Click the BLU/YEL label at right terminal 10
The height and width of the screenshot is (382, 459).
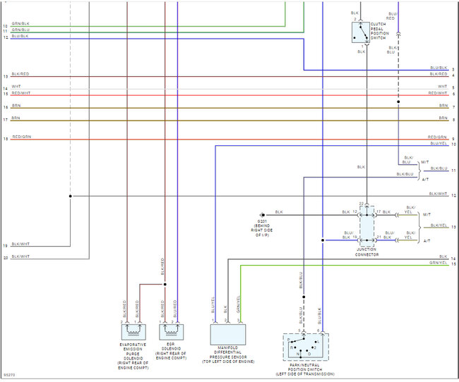tap(439, 144)
